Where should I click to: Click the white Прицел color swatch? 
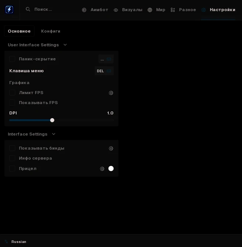tap(111, 168)
